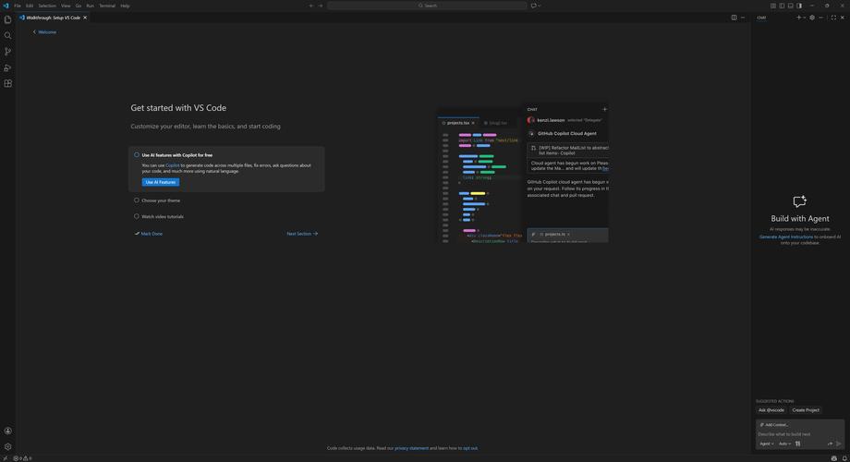Image resolution: width=850 pixels, height=462 pixels.
Task: Select the 'Choose your theme' step
Action: (x=161, y=201)
